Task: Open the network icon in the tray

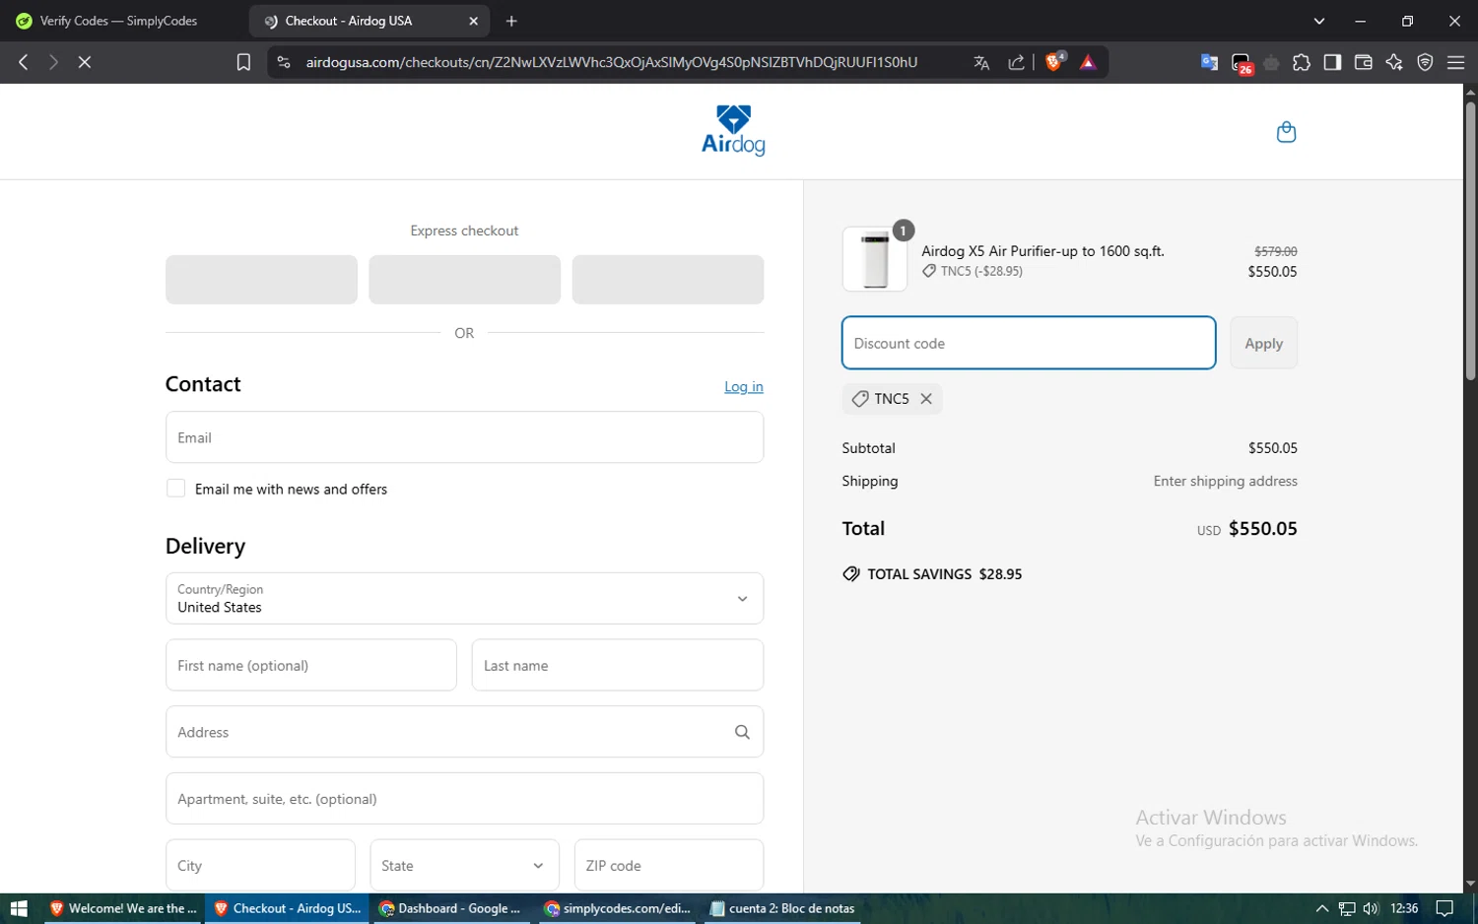Action: pos(1347,908)
